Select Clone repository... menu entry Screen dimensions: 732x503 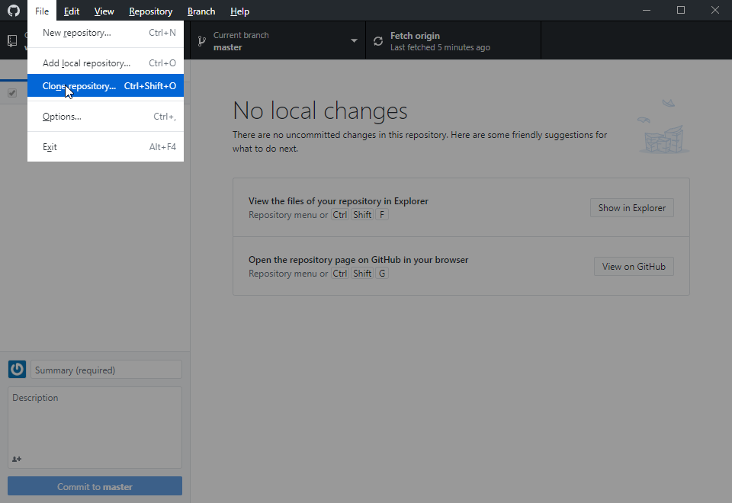(105, 86)
